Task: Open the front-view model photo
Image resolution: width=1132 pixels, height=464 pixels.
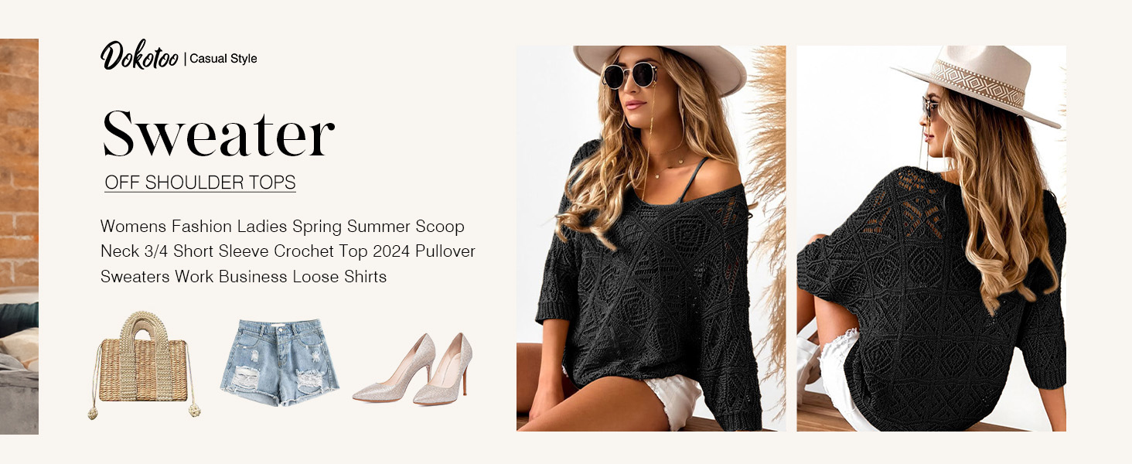Action: click(651, 238)
